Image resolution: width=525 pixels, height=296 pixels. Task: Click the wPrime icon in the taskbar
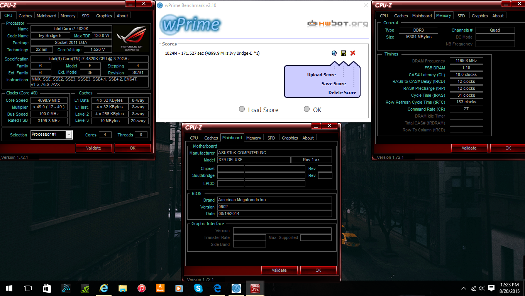pyautogui.click(x=236, y=288)
